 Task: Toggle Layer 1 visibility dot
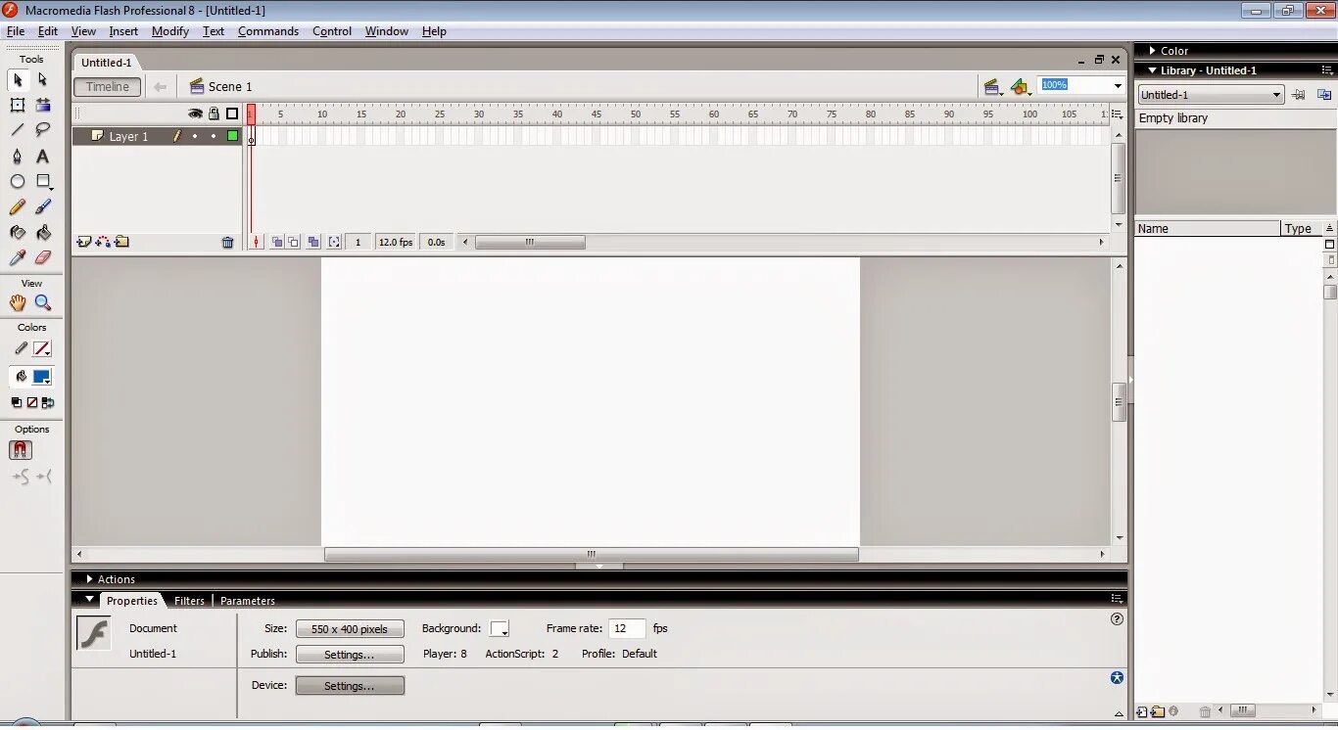click(x=195, y=136)
